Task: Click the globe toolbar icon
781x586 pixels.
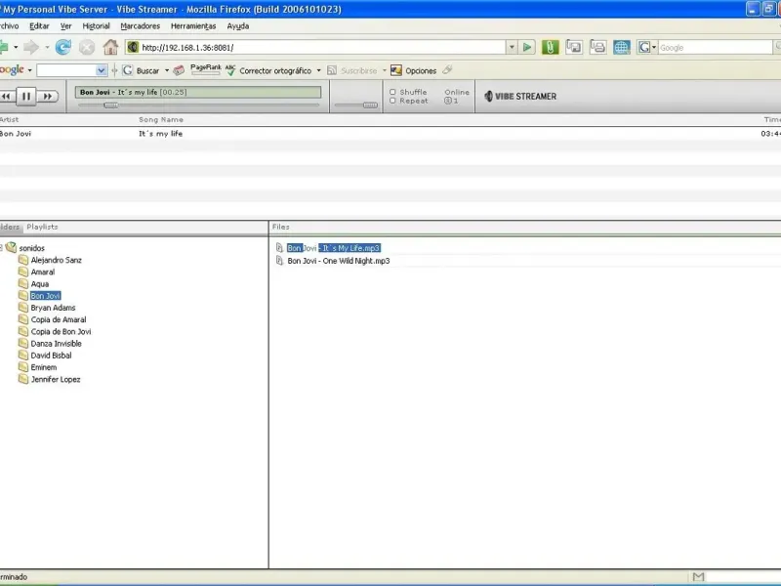Action: [622, 47]
